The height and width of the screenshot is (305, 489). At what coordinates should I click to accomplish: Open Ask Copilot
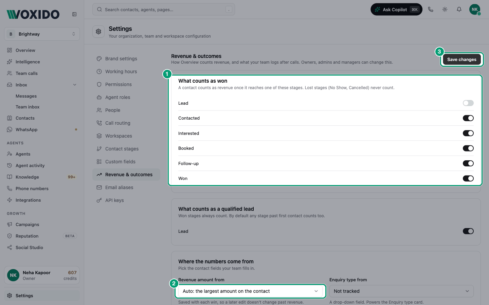(x=396, y=9)
